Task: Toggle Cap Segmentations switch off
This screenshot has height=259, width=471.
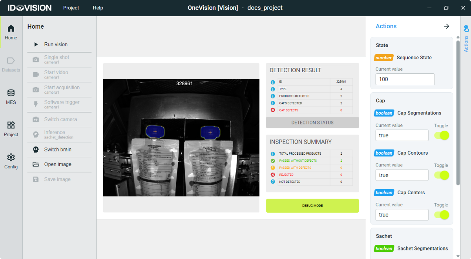Action: click(x=442, y=135)
